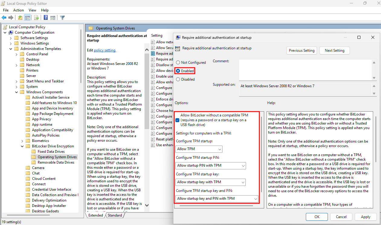Viewport: 381px width, 225px height.
Task: Switch to the Standard tab
Action: 115,215
